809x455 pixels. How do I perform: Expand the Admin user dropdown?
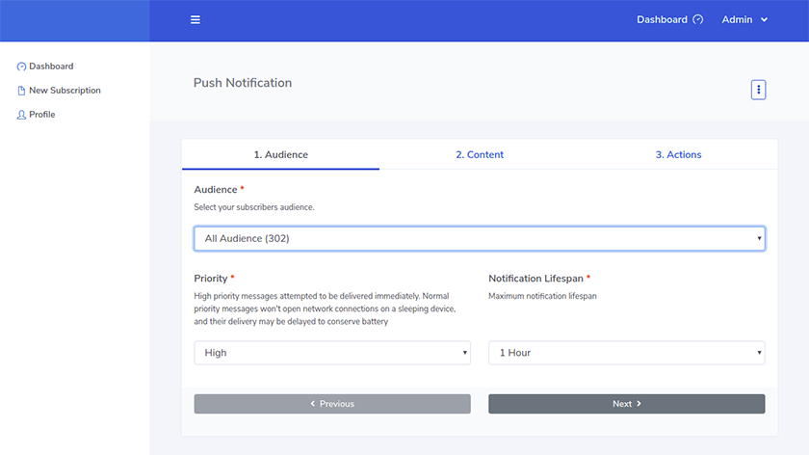click(744, 20)
